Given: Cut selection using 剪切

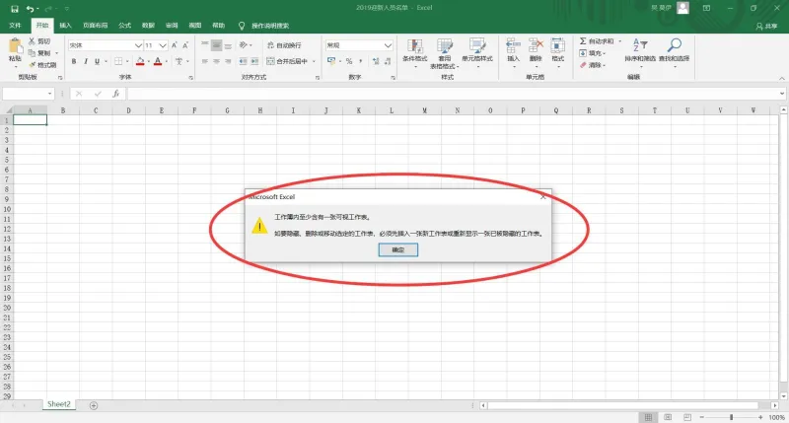Looking at the screenshot, I should [x=39, y=41].
